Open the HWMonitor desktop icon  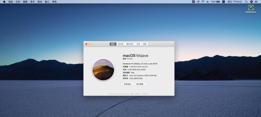[x=251, y=9]
